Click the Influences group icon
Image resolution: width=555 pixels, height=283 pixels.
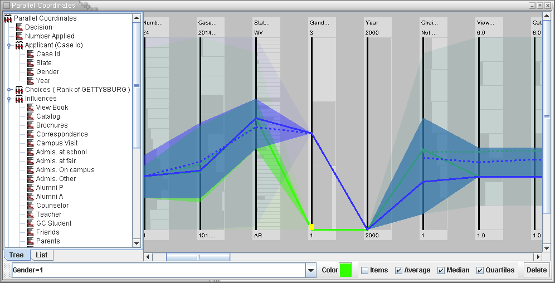20,99
